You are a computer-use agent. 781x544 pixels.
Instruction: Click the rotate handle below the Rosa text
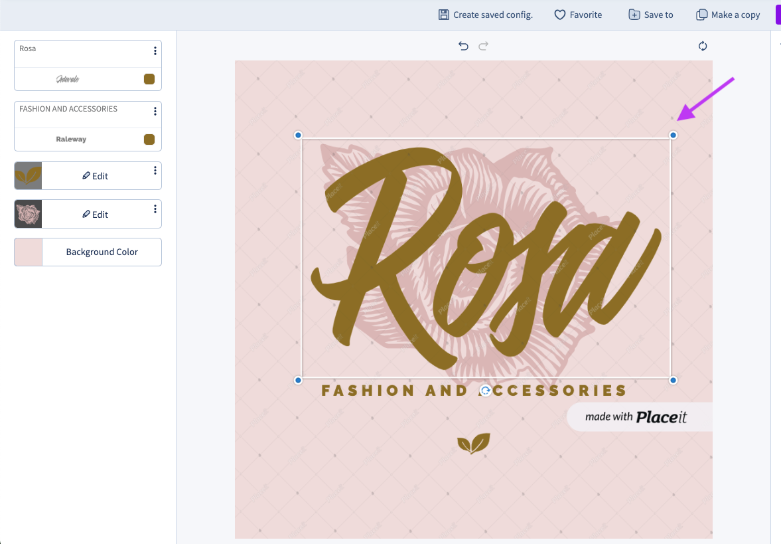click(486, 391)
